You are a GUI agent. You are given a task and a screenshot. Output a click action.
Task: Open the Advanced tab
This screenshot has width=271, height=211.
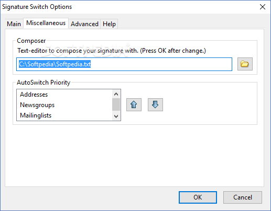84,24
